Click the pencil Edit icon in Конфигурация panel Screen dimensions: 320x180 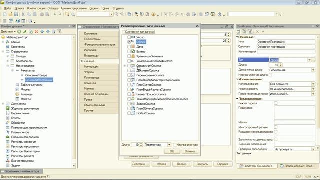tap(25, 31)
